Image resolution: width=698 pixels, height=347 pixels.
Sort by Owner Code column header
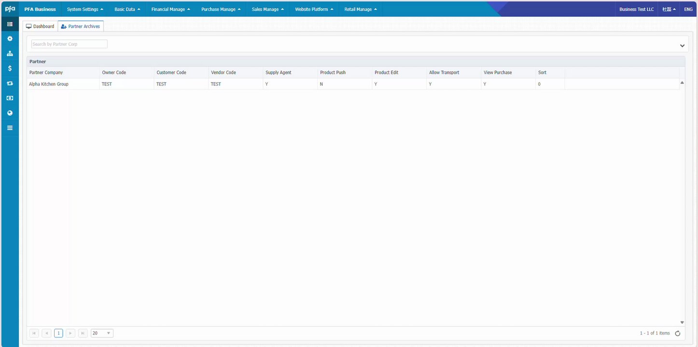127,72
